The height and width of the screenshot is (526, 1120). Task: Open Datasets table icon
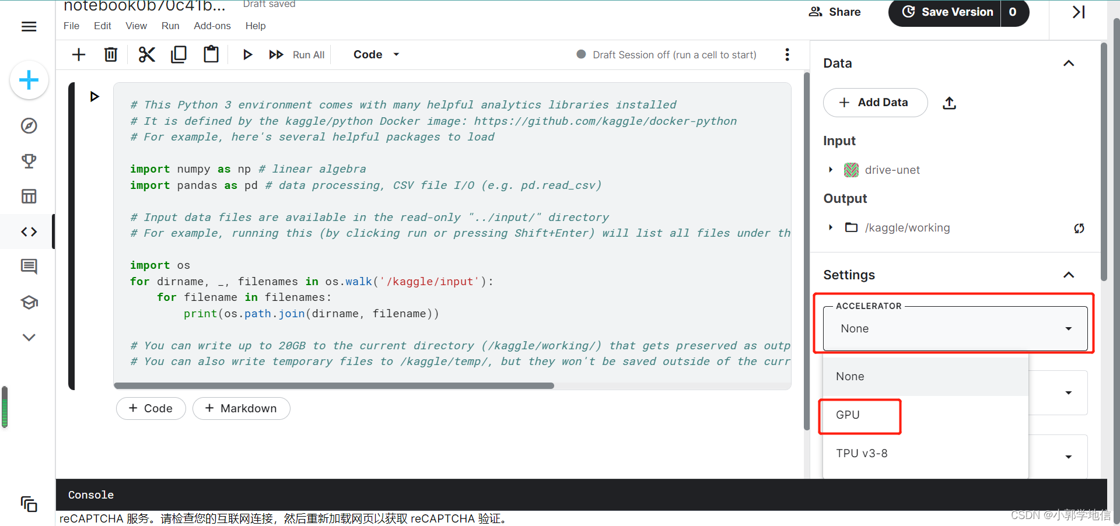(29, 196)
